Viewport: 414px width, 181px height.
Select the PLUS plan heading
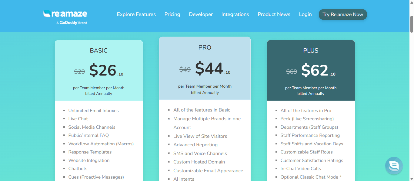[311, 50]
